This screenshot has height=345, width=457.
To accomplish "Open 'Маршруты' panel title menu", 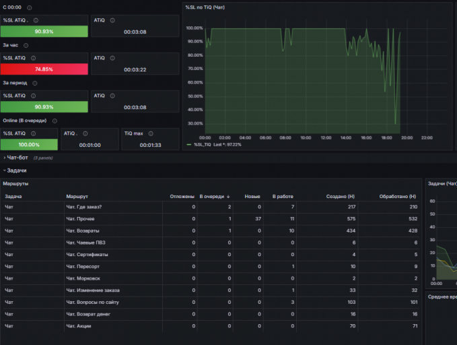I will [x=15, y=183].
